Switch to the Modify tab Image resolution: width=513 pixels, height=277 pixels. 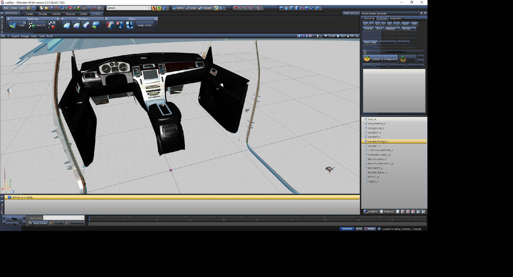[x=56, y=14]
